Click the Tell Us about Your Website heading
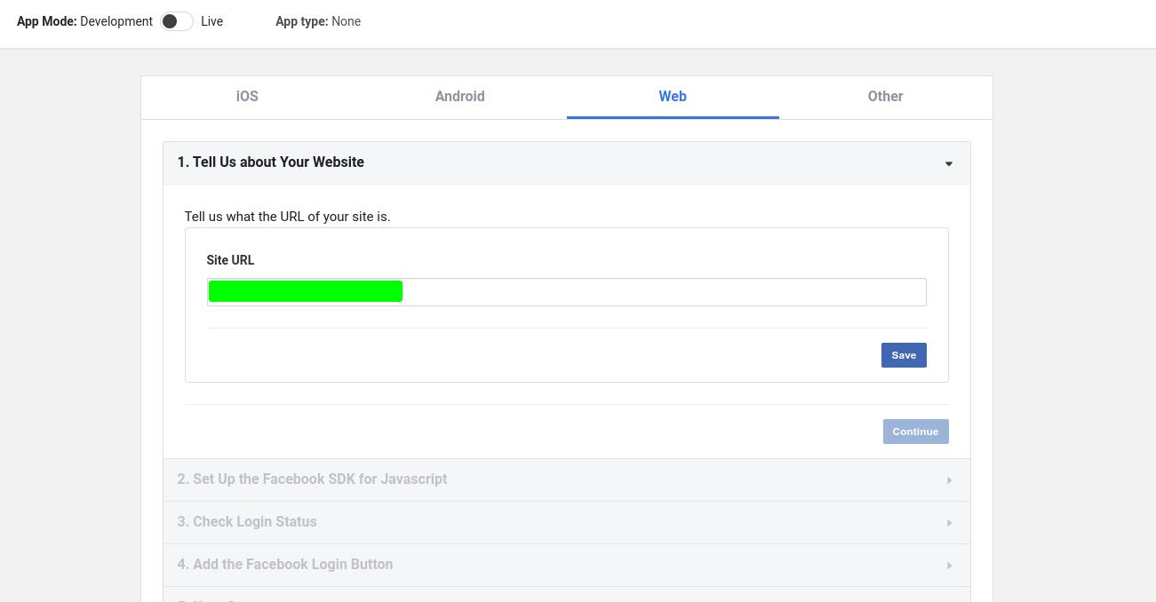 271,162
